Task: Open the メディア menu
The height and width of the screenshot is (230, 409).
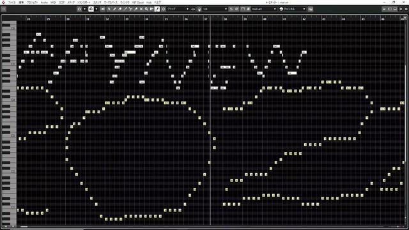Action: pos(71,3)
